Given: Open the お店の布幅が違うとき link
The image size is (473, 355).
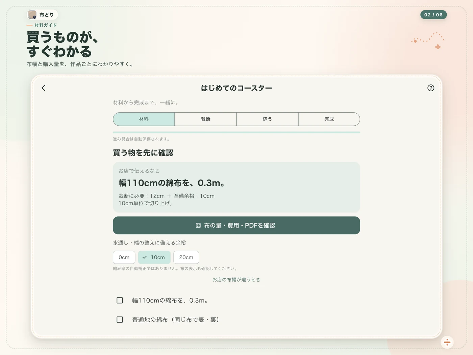Looking at the screenshot, I should click(x=236, y=280).
